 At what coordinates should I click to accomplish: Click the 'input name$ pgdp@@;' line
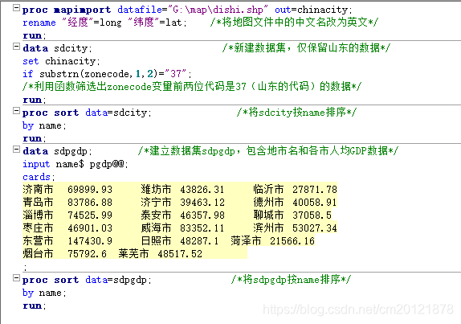75,164
